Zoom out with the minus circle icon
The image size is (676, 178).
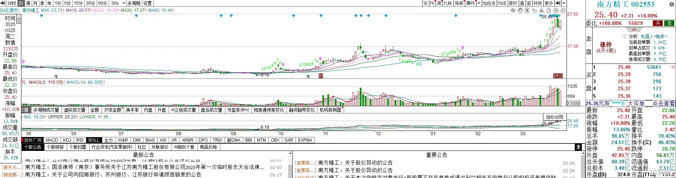pyautogui.click(x=563, y=10)
